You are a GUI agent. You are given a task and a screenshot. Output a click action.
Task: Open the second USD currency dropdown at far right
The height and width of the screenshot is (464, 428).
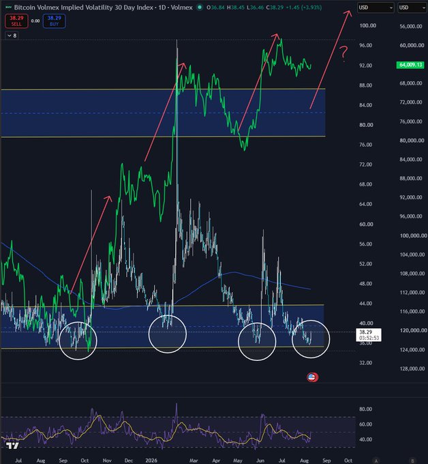click(412, 8)
